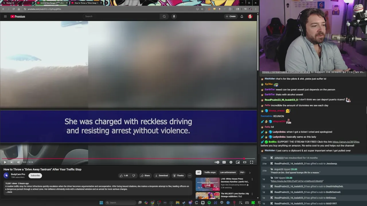Open the account avatar menu
This screenshot has height=206, width=367.
(250, 16)
